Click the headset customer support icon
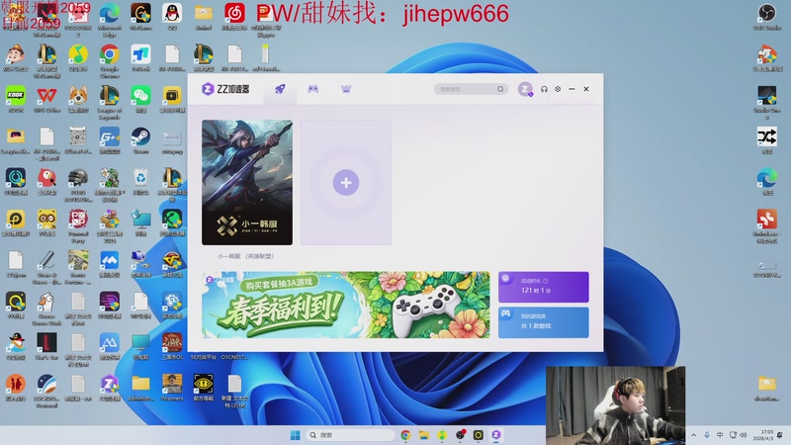This screenshot has height=445, width=791. [544, 89]
